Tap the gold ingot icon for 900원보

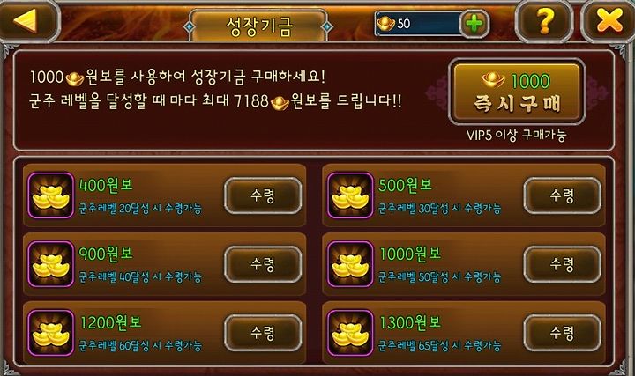click(x=51, y=264)
